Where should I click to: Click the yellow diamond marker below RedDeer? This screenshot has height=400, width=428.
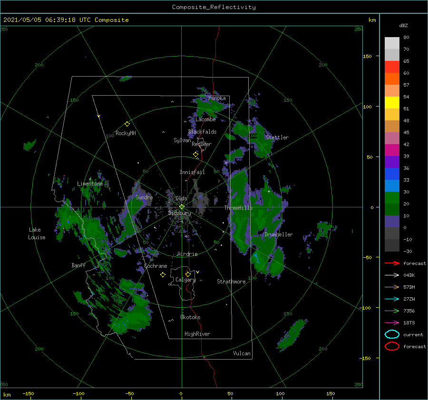click(x=195, y=154)
